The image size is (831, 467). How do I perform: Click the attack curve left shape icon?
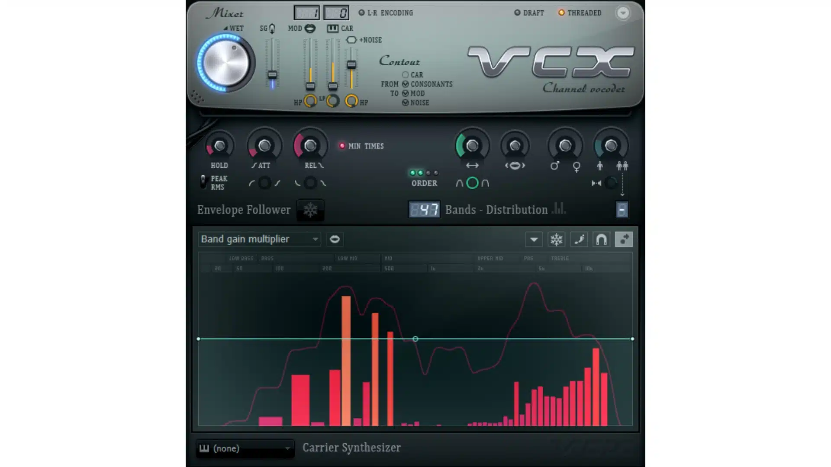pyautogui.click(x=251, y=183)
